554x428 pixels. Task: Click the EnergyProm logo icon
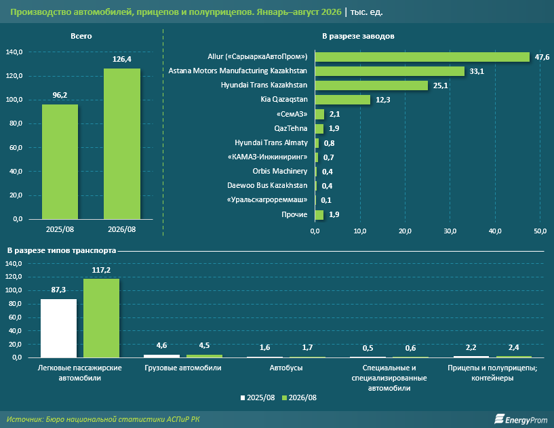[499, 419]
